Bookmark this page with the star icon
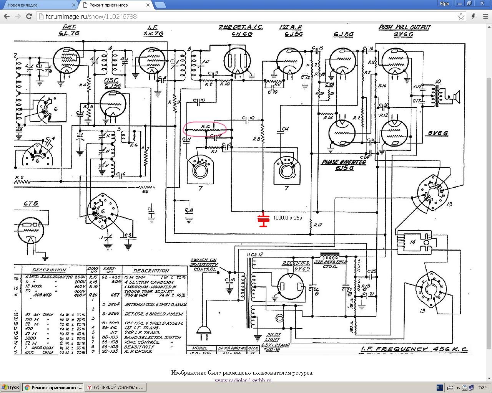This screenshot has width=492, height=393. (x=461, y=17)
